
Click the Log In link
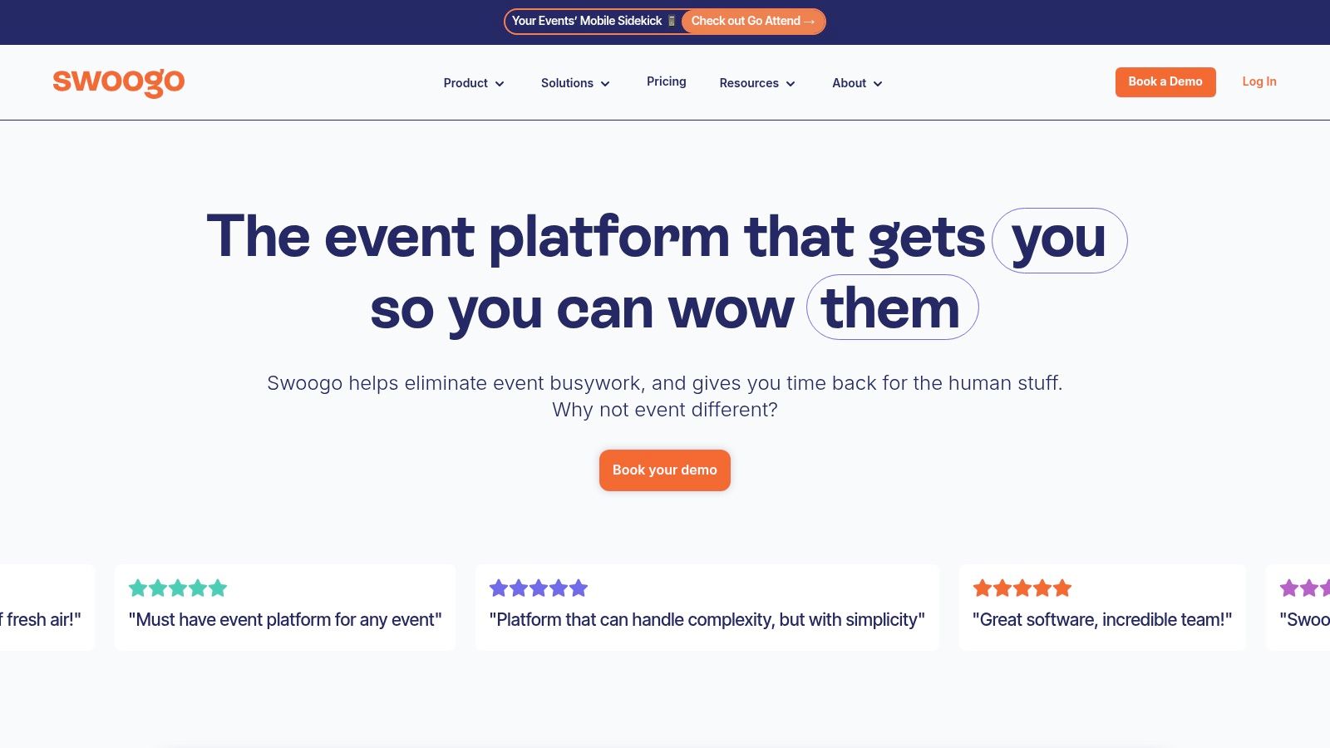(x=1259, y=81)
